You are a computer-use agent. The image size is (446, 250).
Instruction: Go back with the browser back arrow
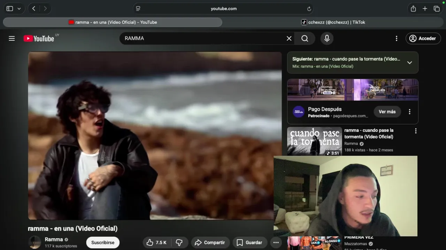pos(34,9)
